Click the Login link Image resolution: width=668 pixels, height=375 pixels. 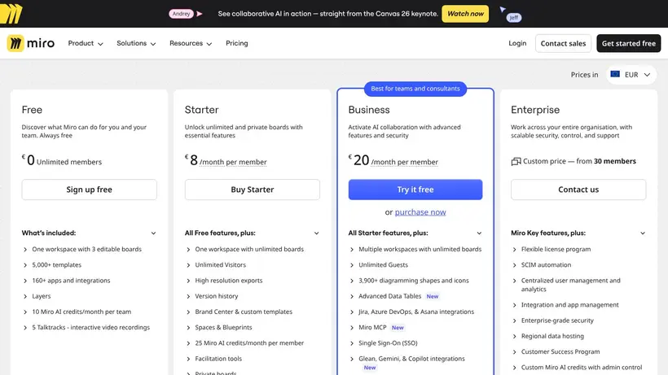click(x=517, y=43)
